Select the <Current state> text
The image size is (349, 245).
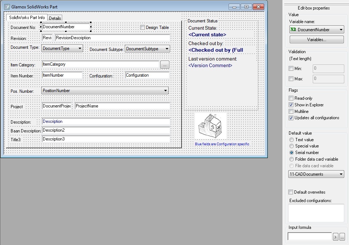207,34
